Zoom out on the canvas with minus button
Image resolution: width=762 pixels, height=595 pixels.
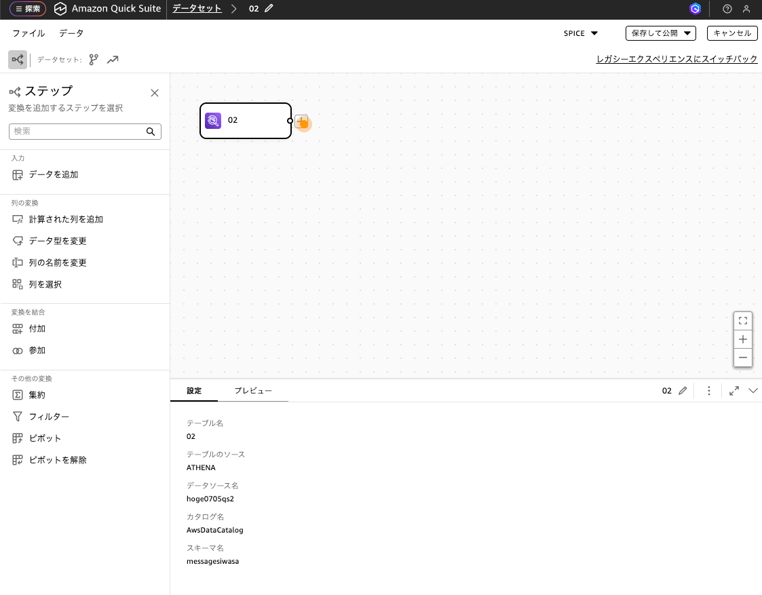click(743, 358)
